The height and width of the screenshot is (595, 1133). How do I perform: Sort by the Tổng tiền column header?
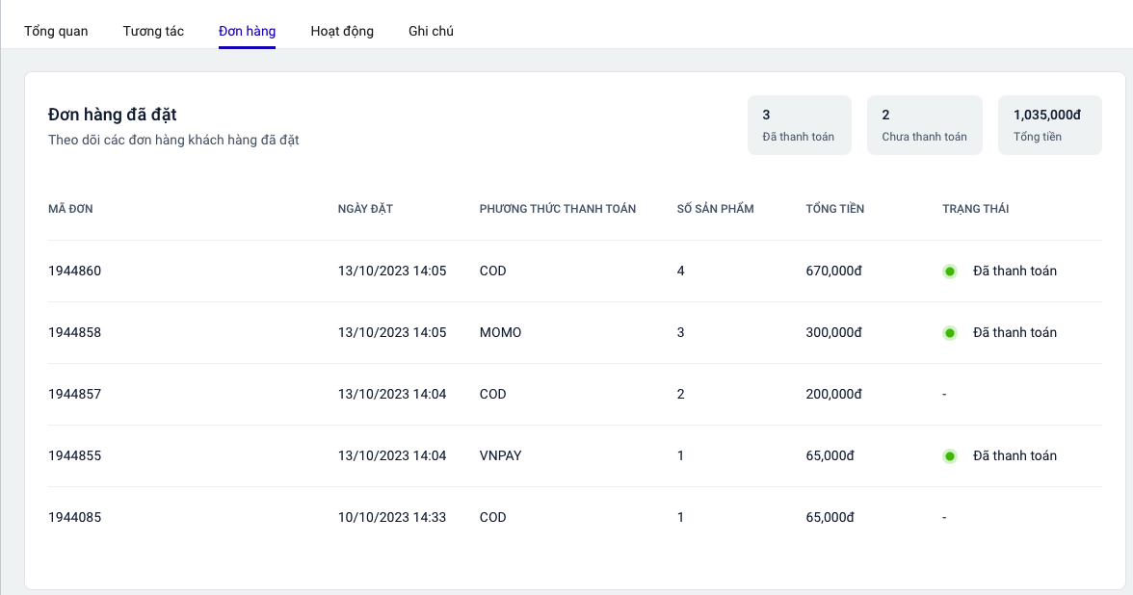click(834, 209)
